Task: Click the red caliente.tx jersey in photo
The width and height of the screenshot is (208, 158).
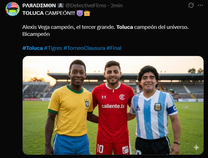Action: click(113, 112)
